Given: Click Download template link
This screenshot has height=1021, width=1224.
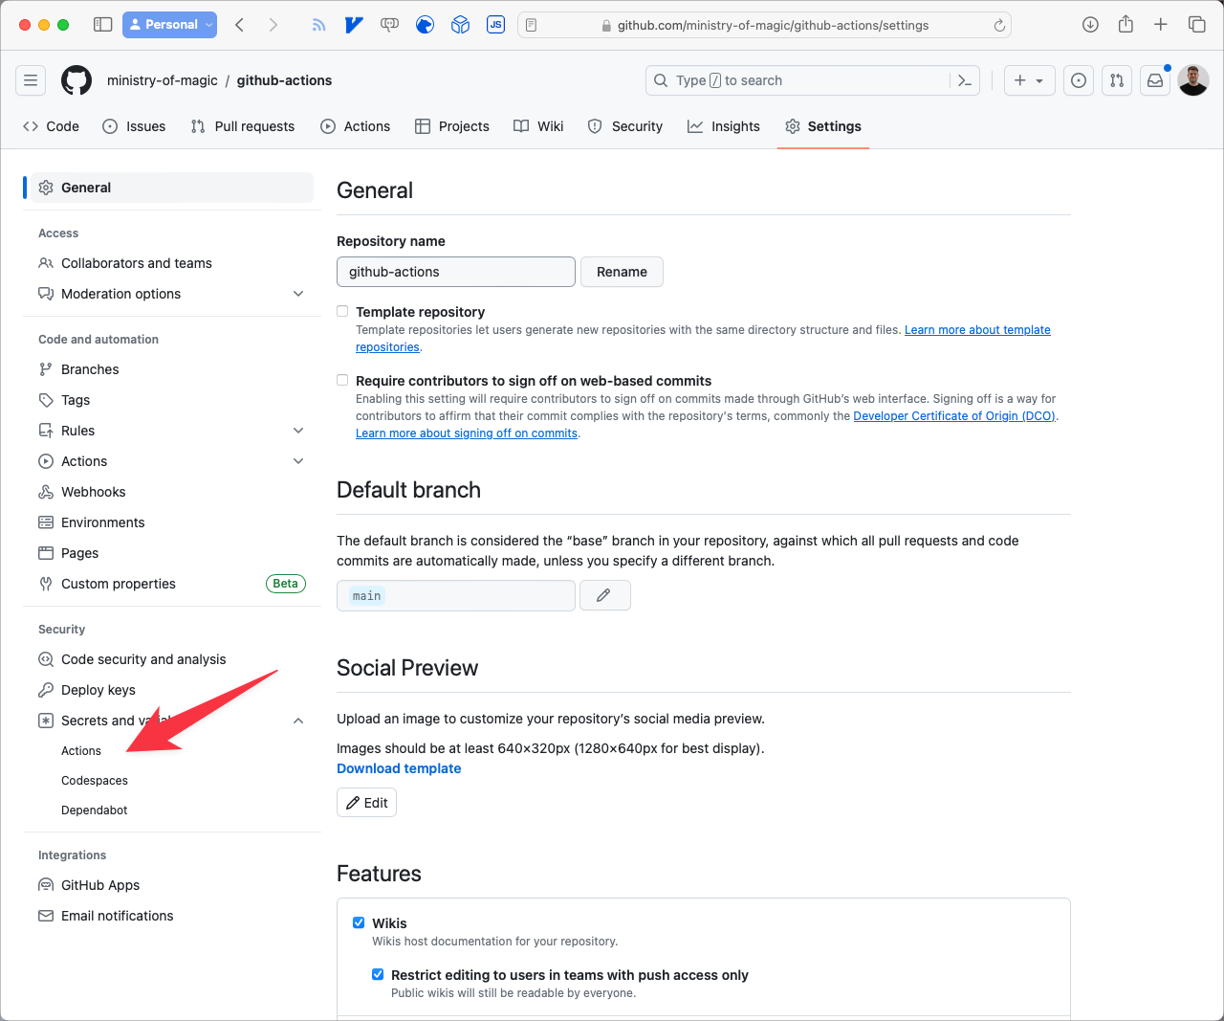Looking at the screenshot, I should (x=399, y=768).
